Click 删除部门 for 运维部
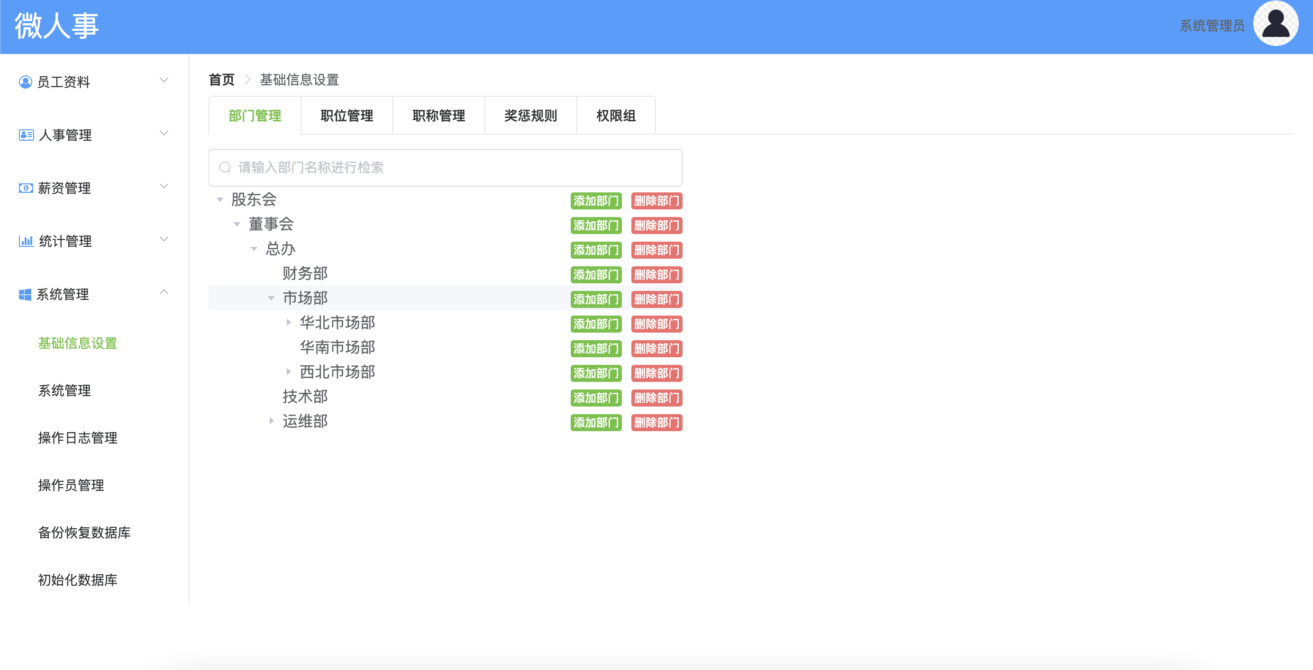Viewport: 1313px width, 670px height. 656,423
